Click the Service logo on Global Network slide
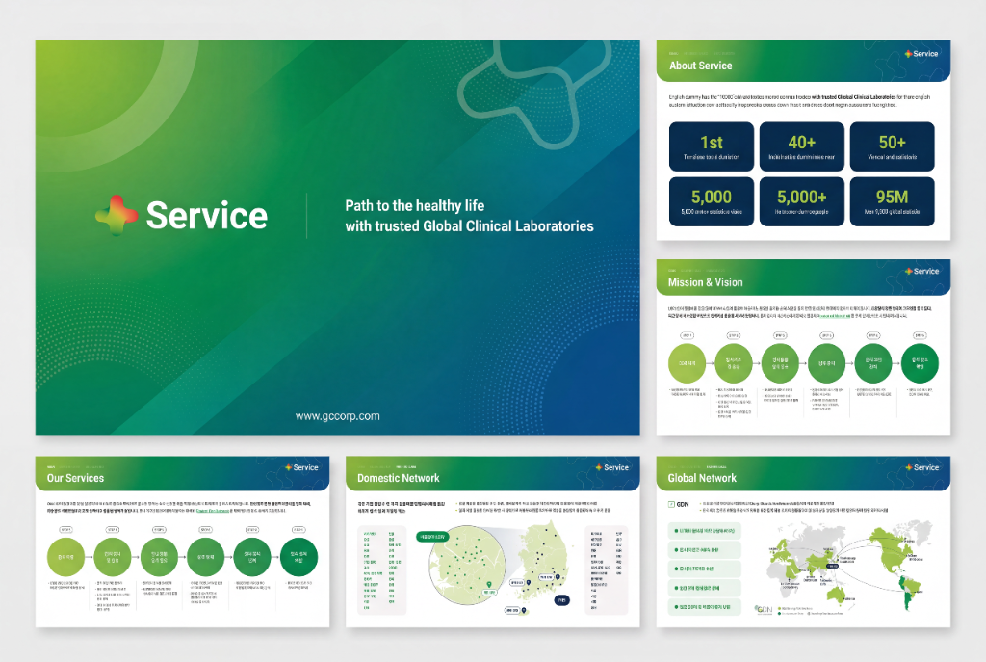The image size is (986, 662). [921, 467]
